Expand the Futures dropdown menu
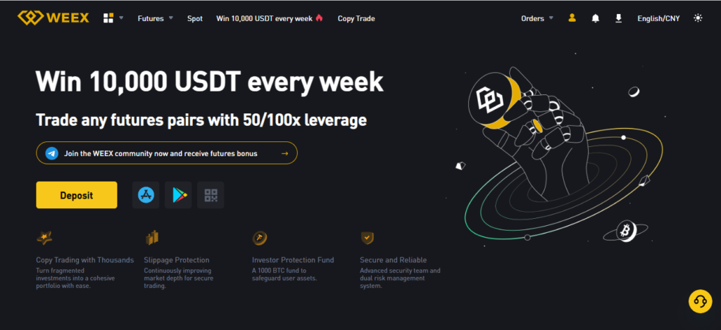Image resolution: width=721 pixels, height=330 pixels. (x=155, y=18)
